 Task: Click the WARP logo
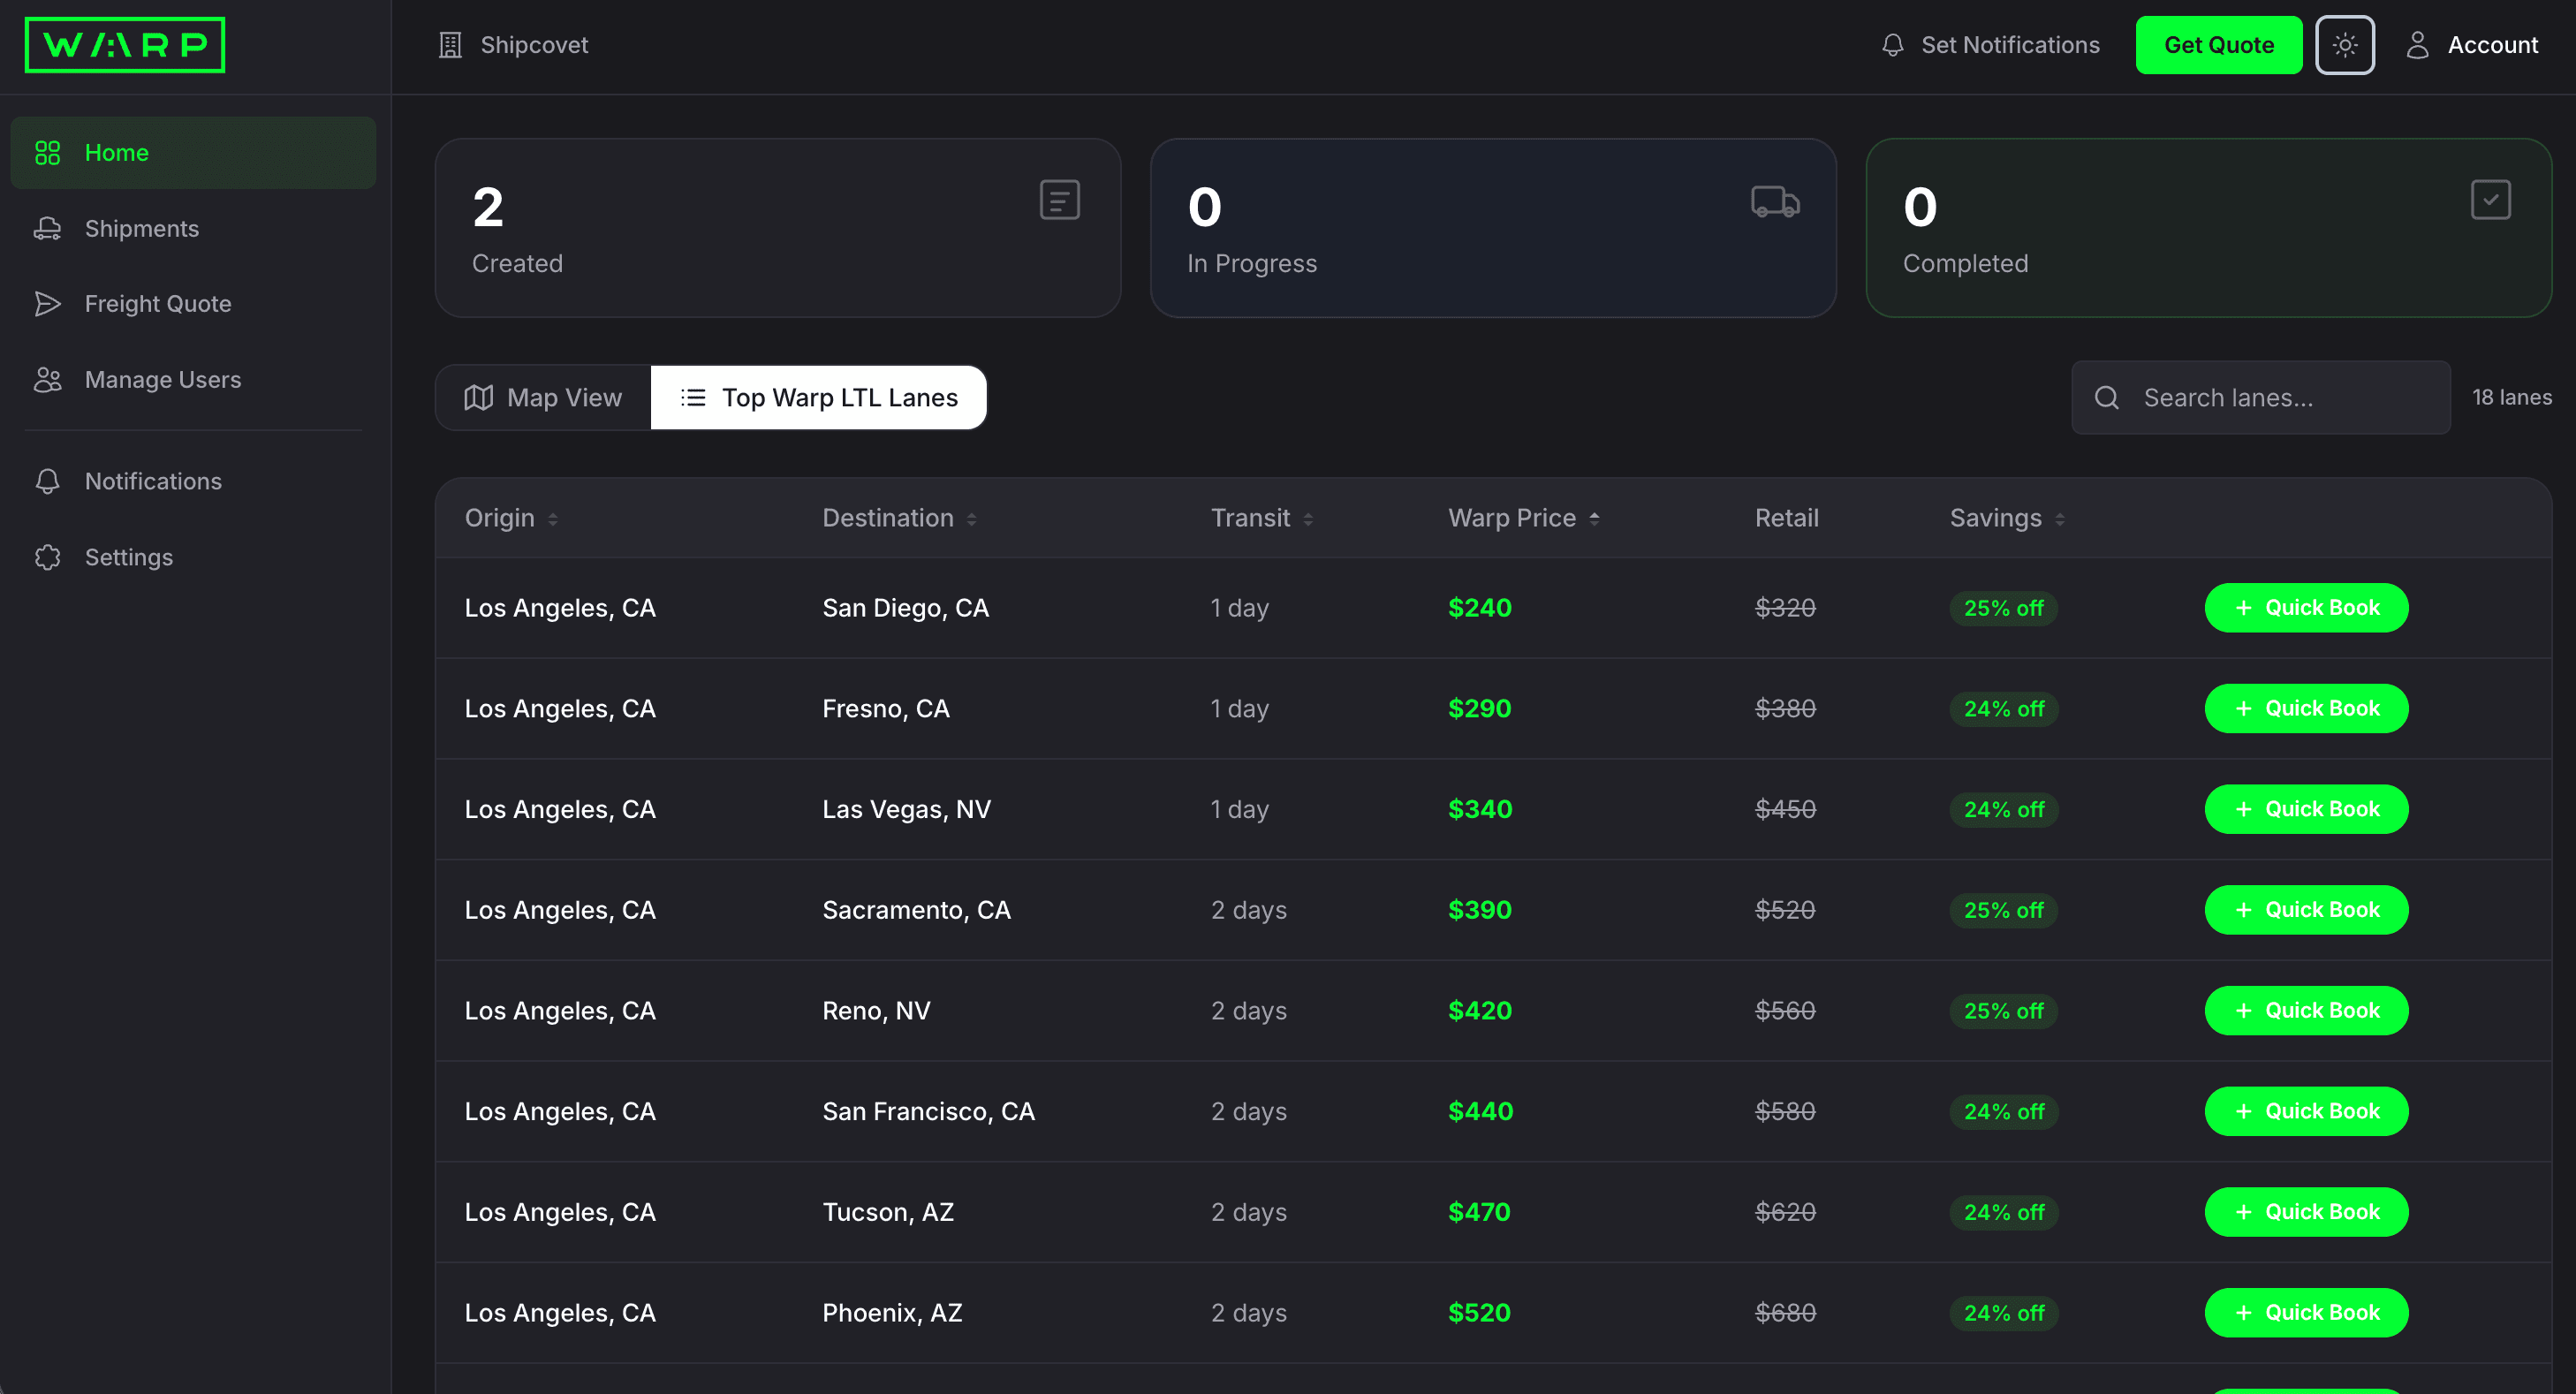tap(124, 44)
